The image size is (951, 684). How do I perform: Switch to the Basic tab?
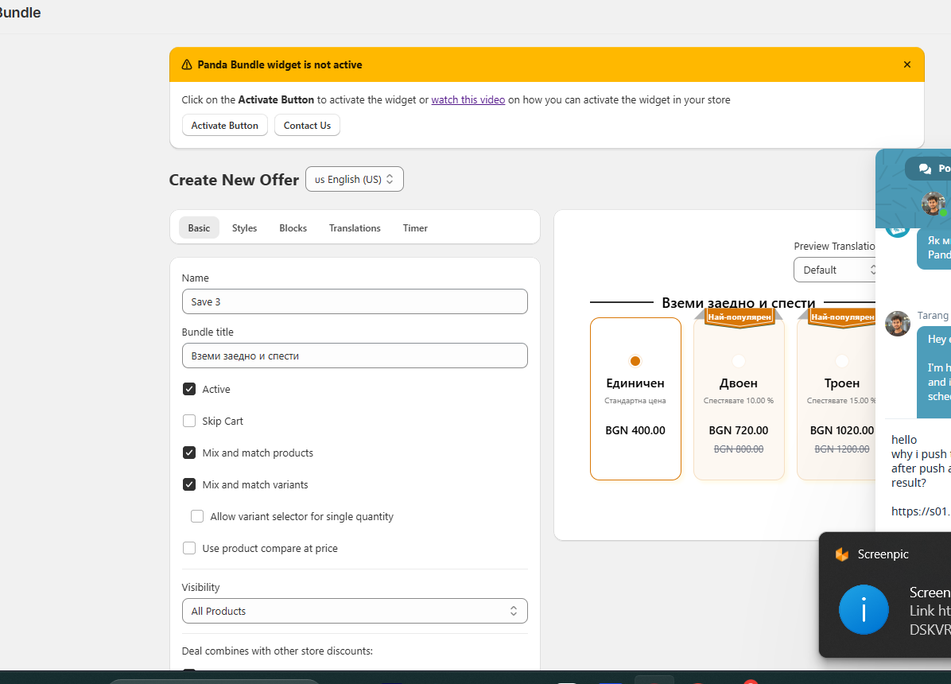click(199, 227)
